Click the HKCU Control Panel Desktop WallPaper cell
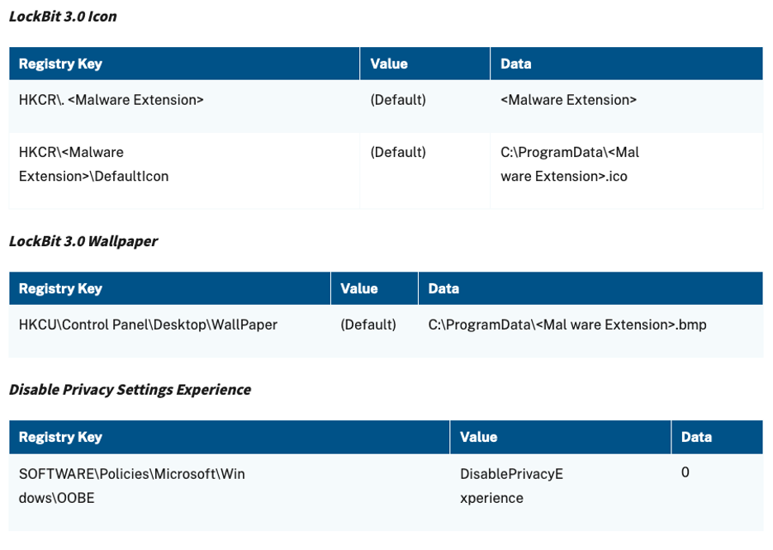 148,325
